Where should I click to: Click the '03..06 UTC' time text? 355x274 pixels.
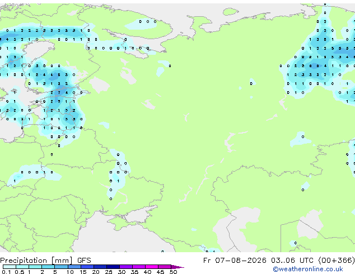pyautogui.click(x=292, y=261)
